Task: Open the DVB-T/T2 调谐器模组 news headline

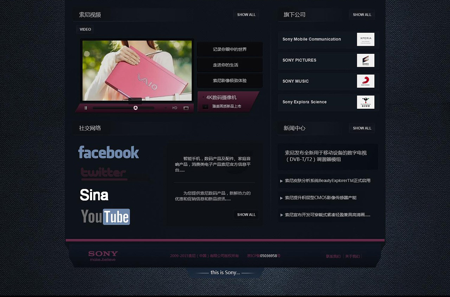Action: click(326, 156)
